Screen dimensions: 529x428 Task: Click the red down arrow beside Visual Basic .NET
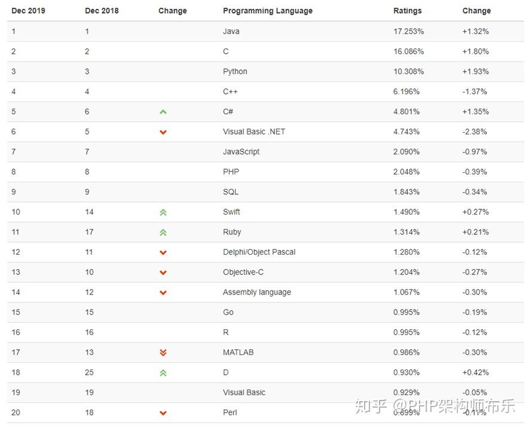[x=163, y=132]
